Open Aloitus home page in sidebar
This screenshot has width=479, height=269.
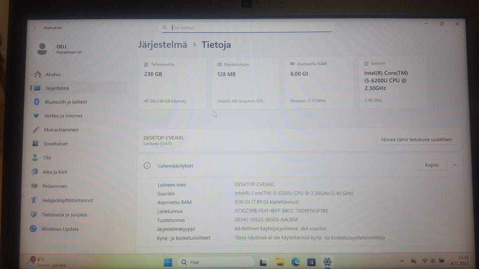pos(53,74)
